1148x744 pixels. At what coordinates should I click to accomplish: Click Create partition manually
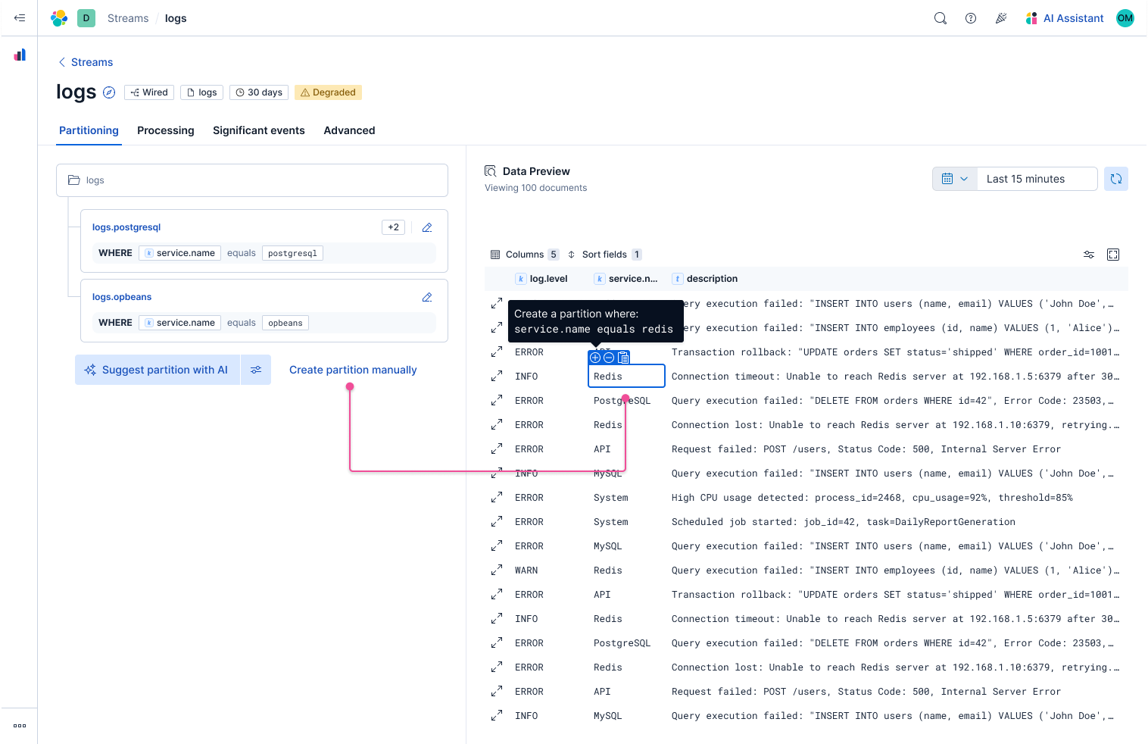click(x=353, y=370)
